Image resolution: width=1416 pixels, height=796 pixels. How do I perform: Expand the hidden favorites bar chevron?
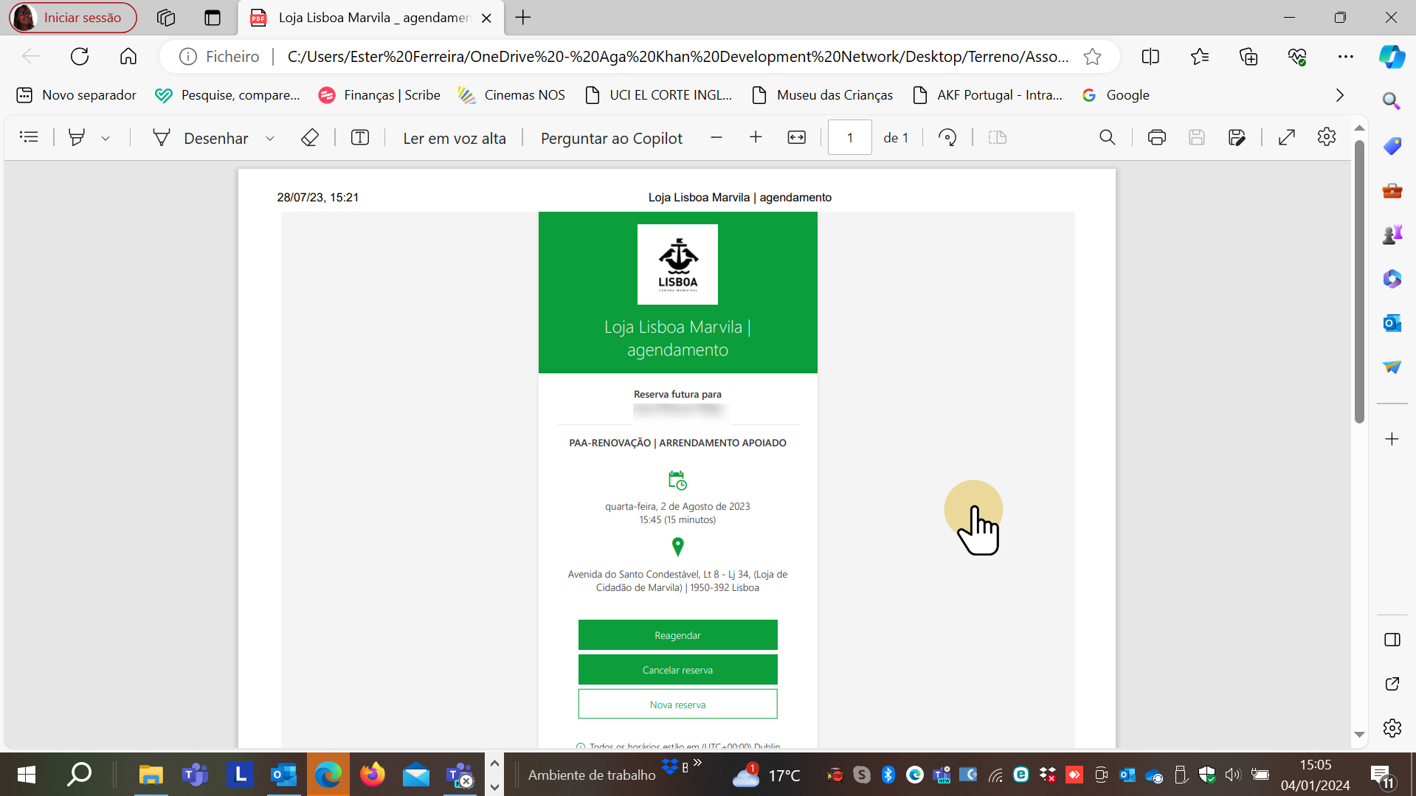click(1340, 95)
